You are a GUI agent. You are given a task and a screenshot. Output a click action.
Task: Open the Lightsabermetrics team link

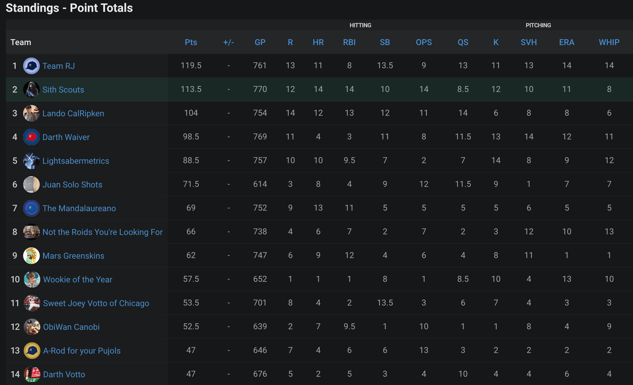click(76, 161)
